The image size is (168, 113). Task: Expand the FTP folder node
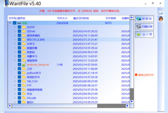15,85
